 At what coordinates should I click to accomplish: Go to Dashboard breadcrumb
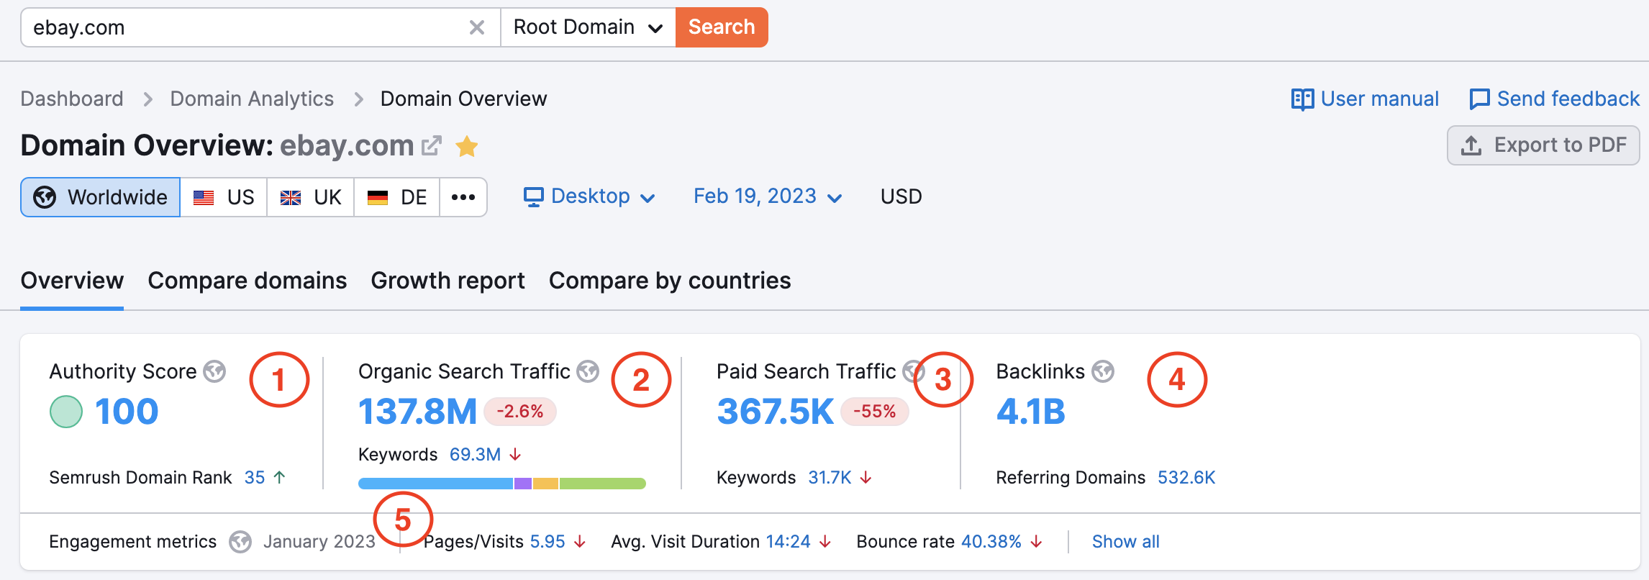pyautogui.click(x=72, y=99)
